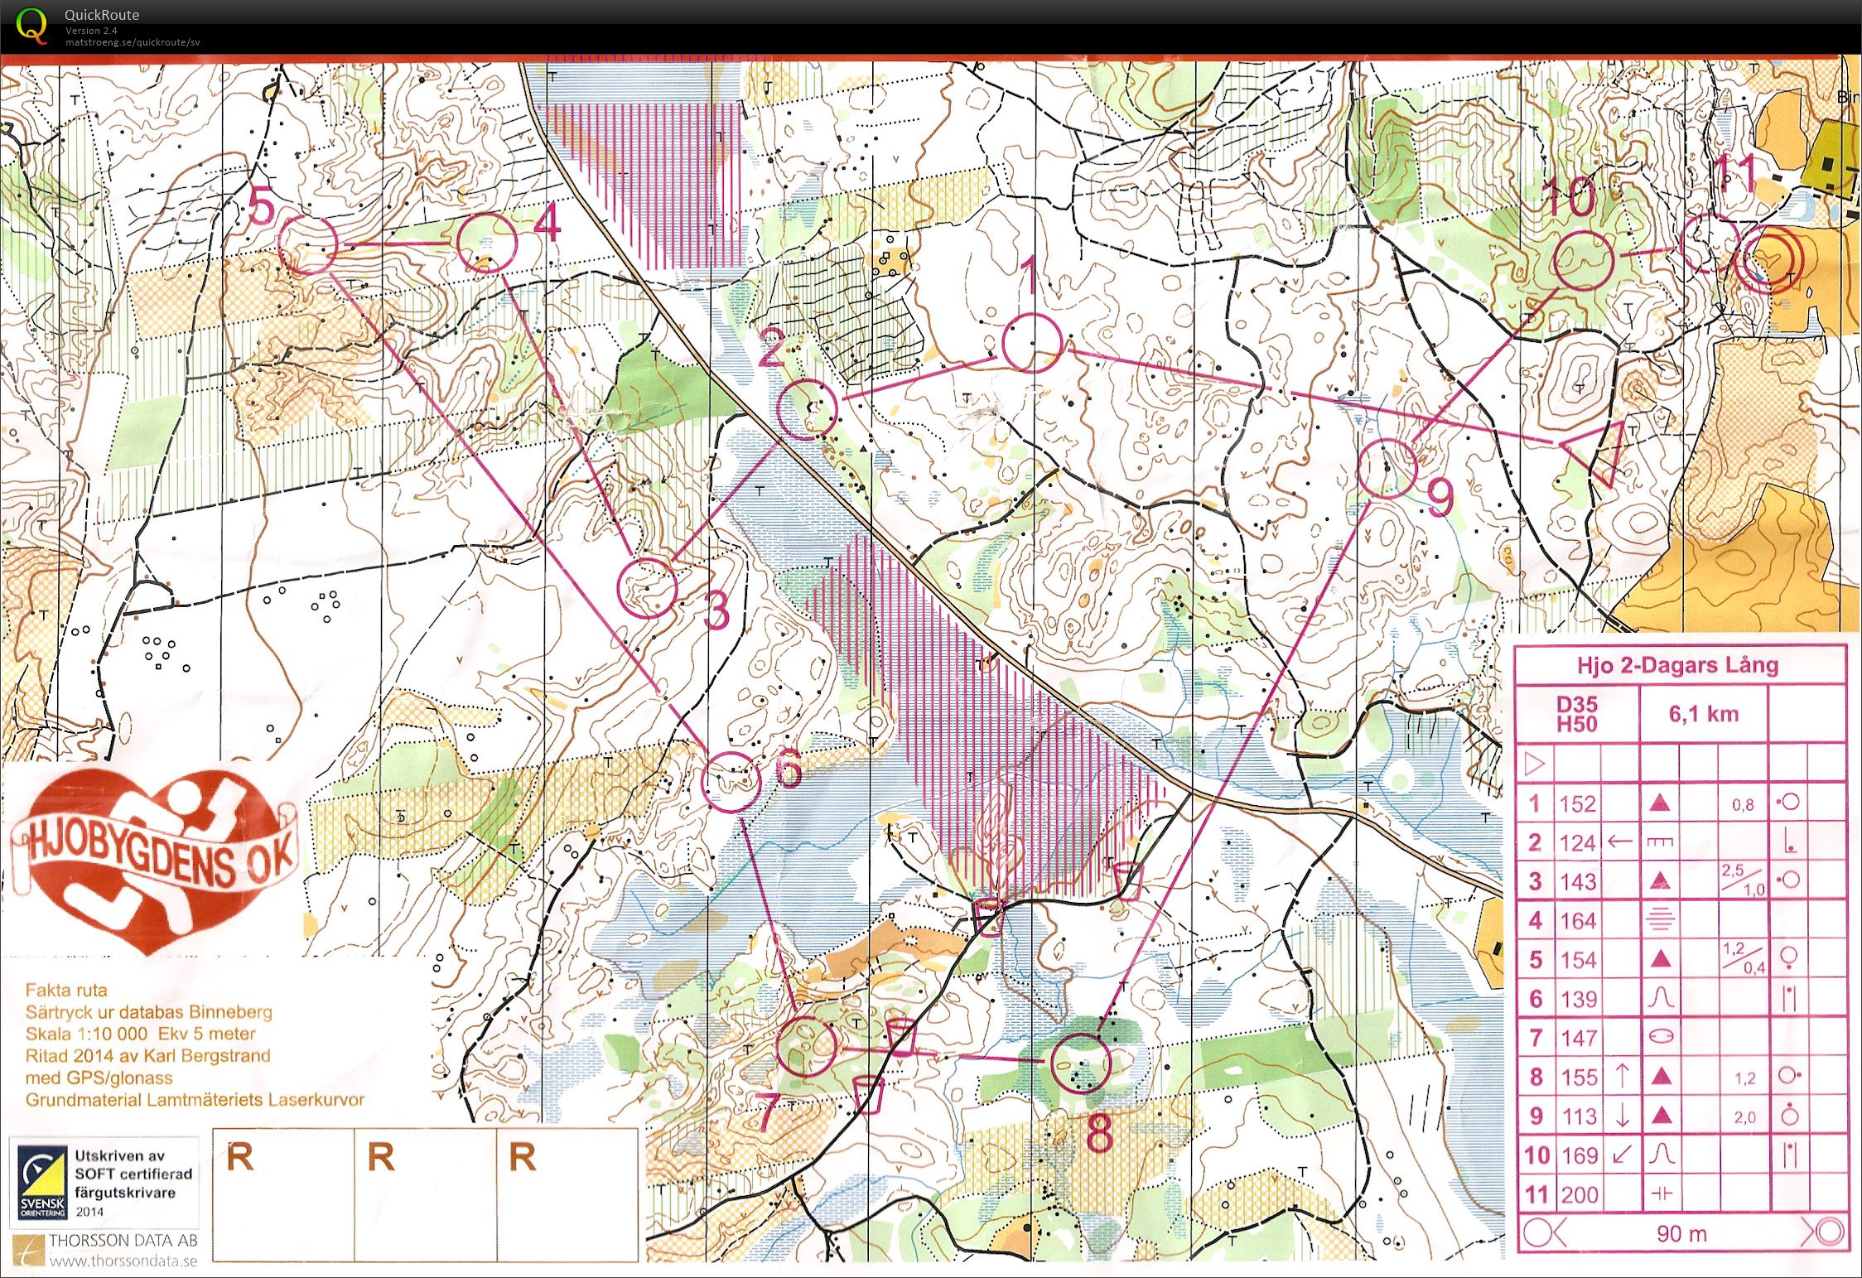Screen dimensions: 1862x1278
Task: Click the 'Hjo 2-Dagars Lång' course title
Action: [1677, 665]
